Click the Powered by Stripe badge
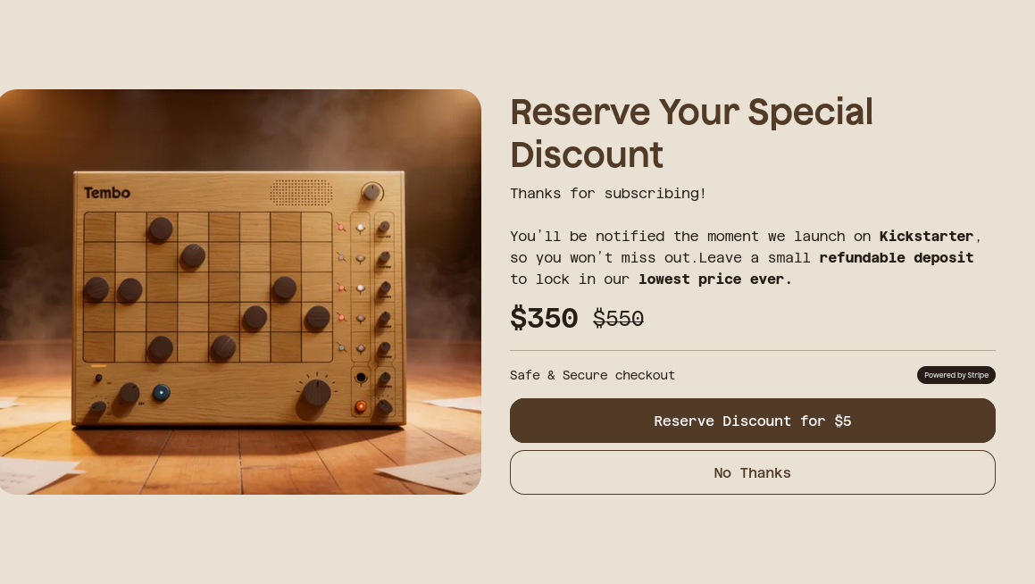Viewport: 1035px width, 584px height. point(956,375)
